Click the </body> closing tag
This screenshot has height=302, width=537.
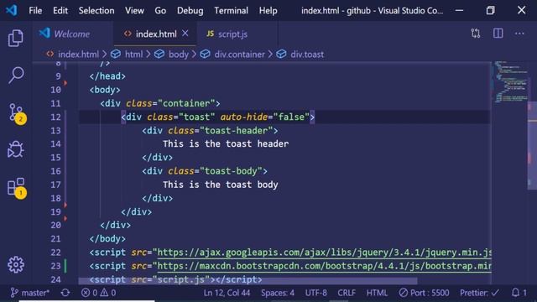(107, 238)
